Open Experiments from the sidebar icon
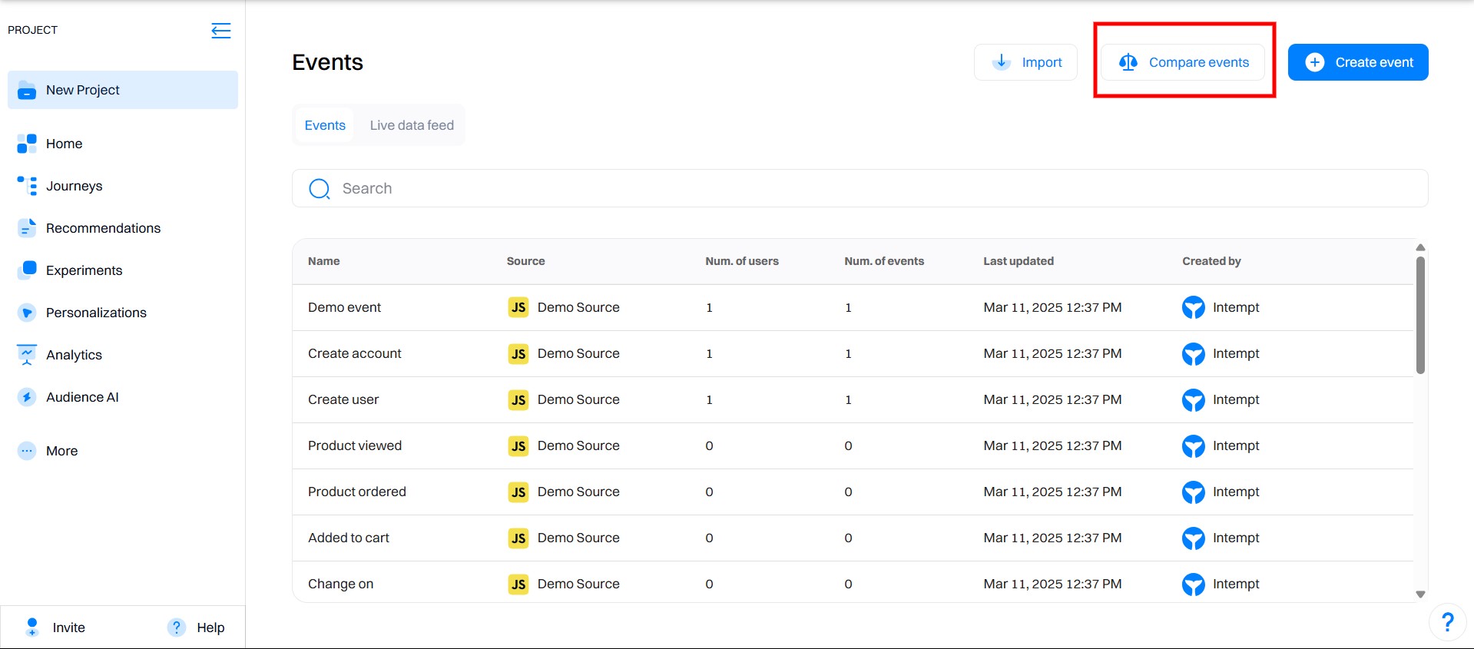Image resolution: width=1474 pixels, height=649 pixels. pos(27,270)
